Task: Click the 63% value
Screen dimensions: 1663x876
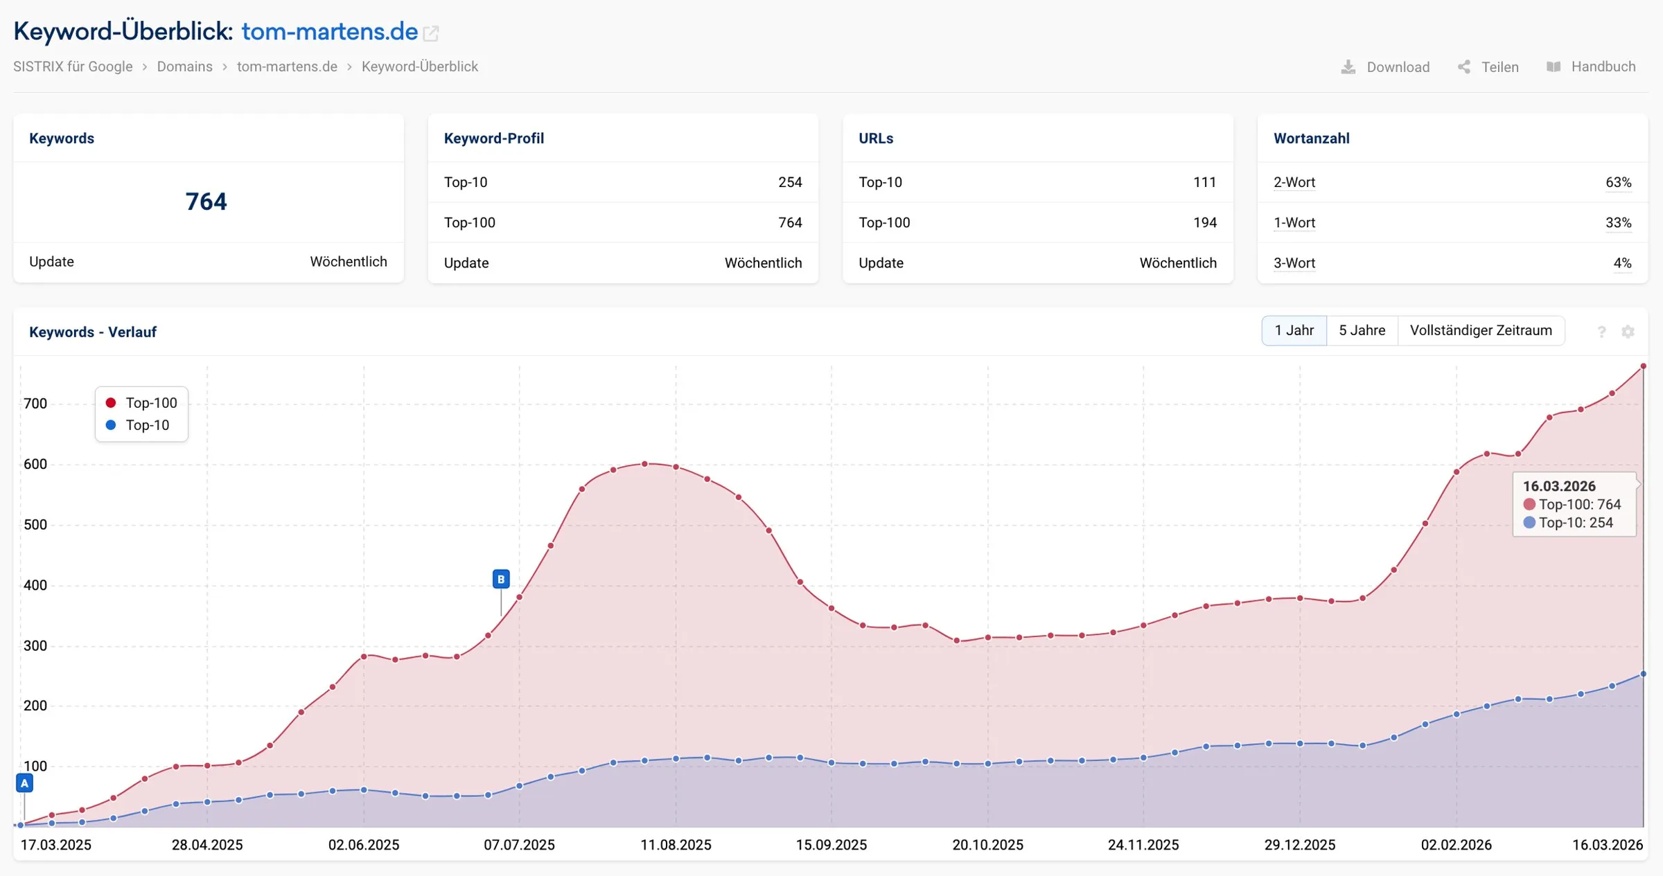Action: click(x=1619, y=182)
